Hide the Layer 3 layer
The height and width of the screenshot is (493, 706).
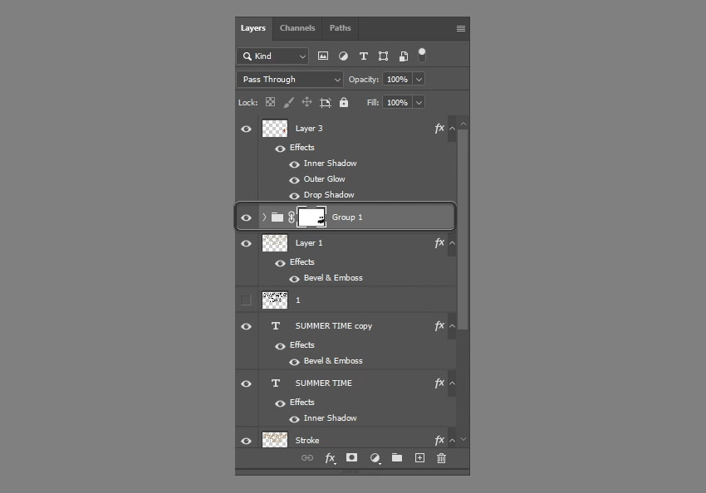tap(246, 129)
